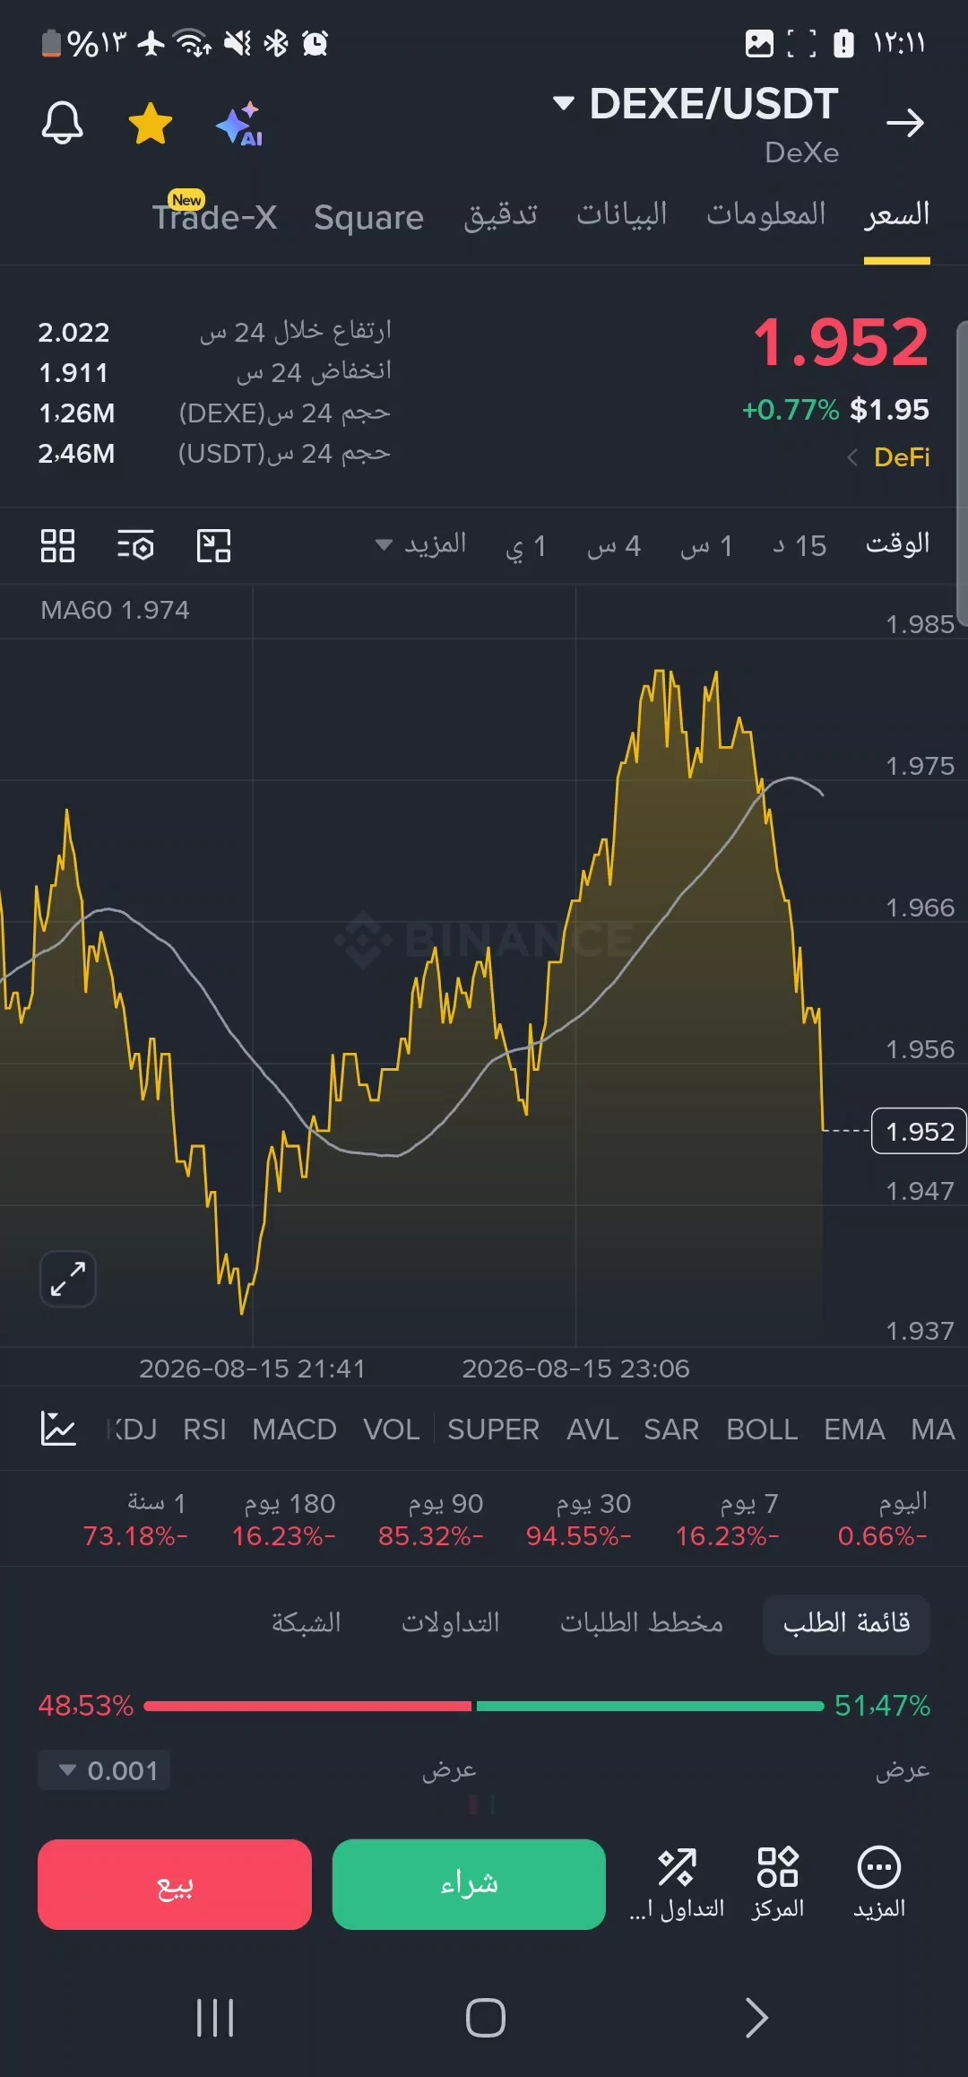Tap the 180 يوم performance value
Image resolution: width=968 pixels, height=2077 pixels.
283,1536
